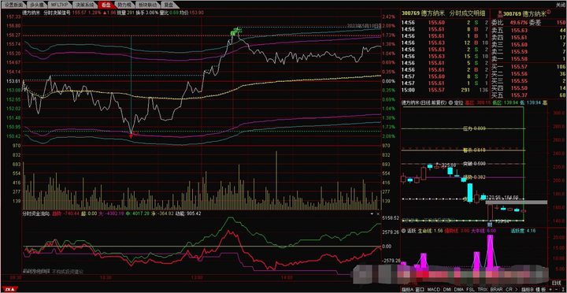This screenshot has width=567, height=293.
Task: Select the TRIX indicator button
Action: 482,290
